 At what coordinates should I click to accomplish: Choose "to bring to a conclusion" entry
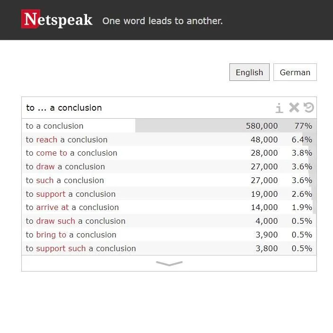coord(71,235)
